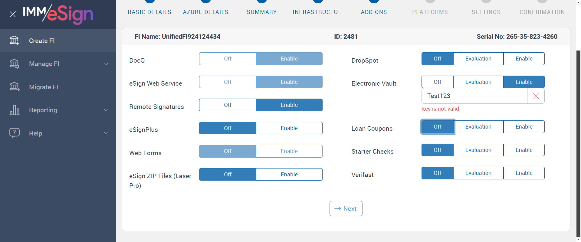Expand the Reporting submenu chevron
The image size is (581, 242).
pos(106,110)
